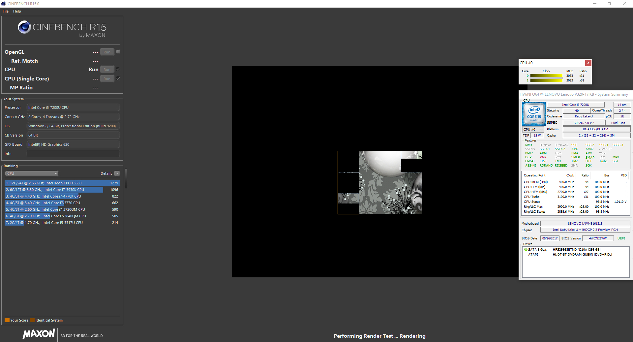The height and width of the screenshot is (342, 633).
Task: Toggle the CPU test checkbox
Action: (x=118, y=69)
